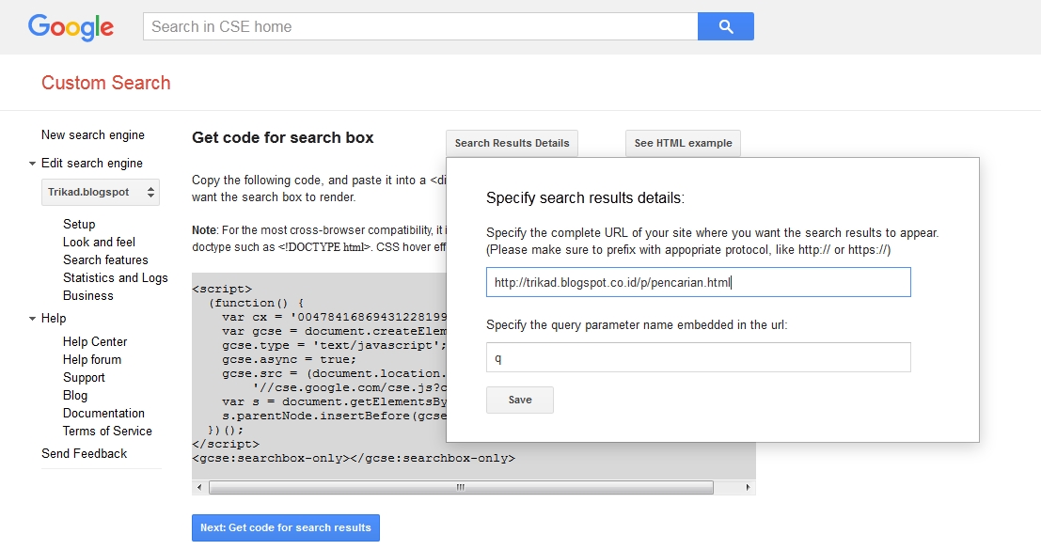The width and height of the screenshot is (1041, 550).
Task: Open the Search features page
Action: (x=105, y=259)
